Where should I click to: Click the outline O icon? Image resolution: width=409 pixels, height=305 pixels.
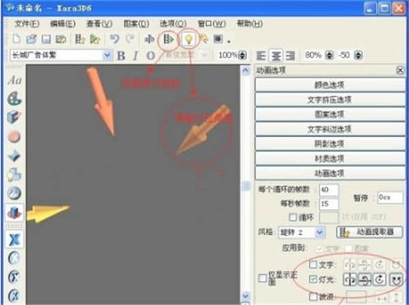151,55
